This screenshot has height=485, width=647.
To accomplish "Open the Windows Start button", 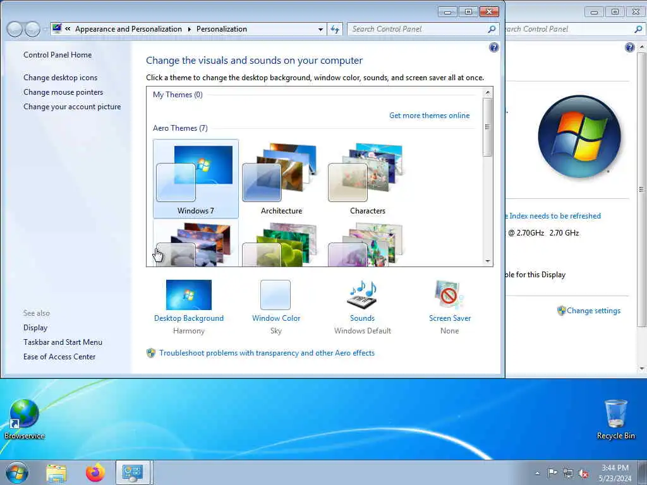I will point(17,472).
